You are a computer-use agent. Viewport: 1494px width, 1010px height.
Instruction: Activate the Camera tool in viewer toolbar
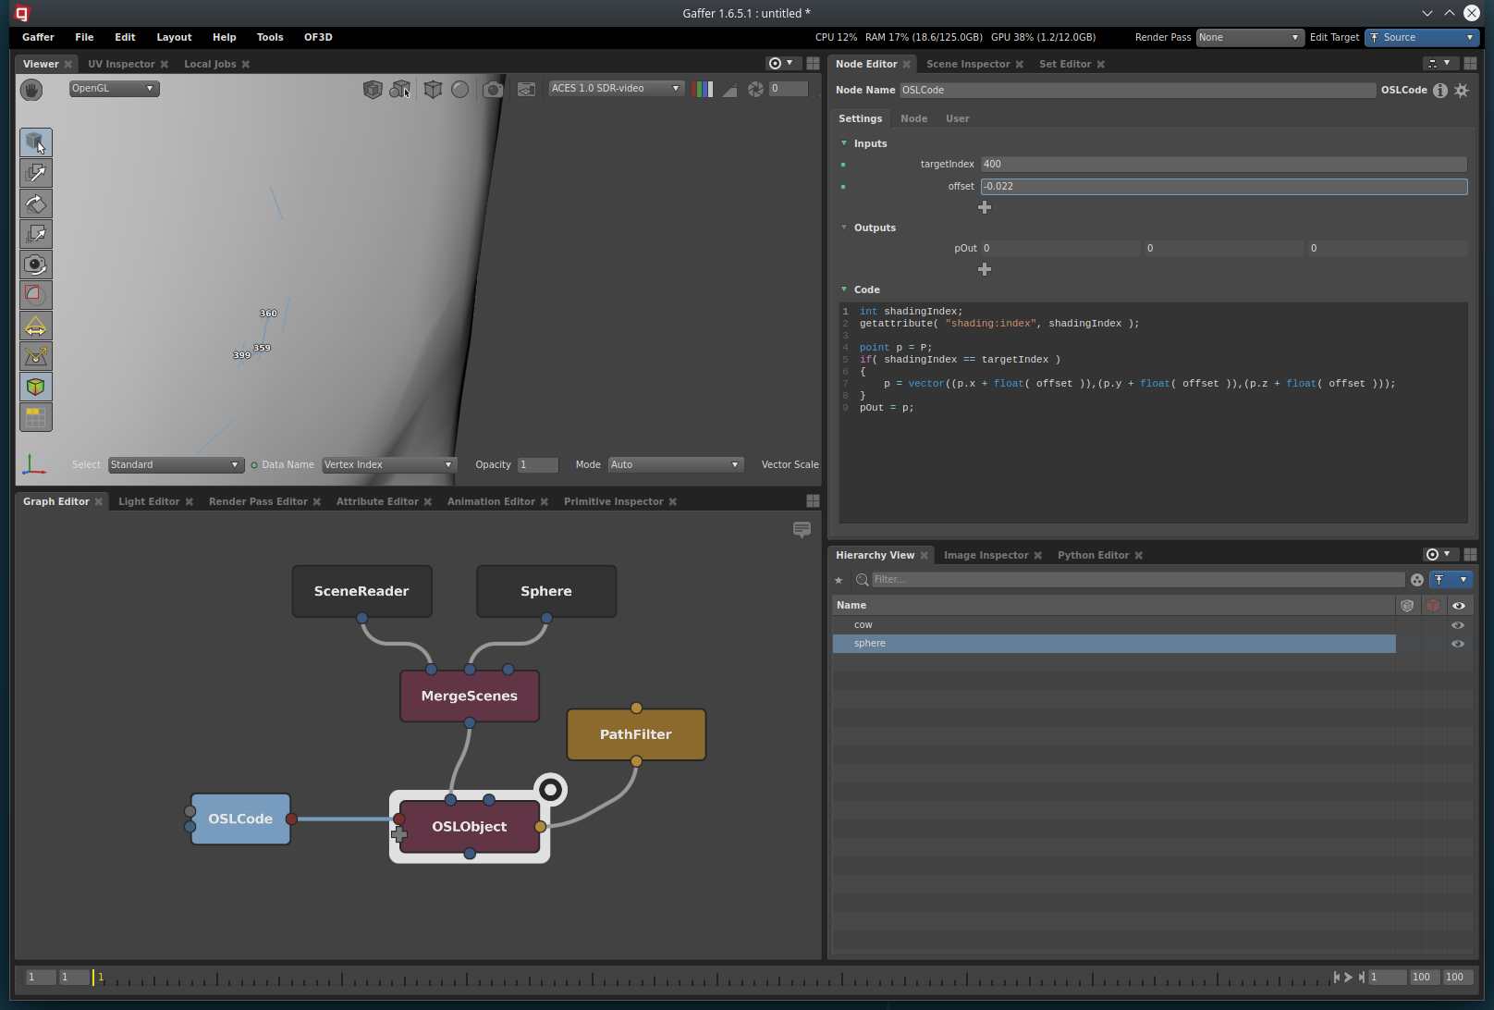(x=36, y=265)
